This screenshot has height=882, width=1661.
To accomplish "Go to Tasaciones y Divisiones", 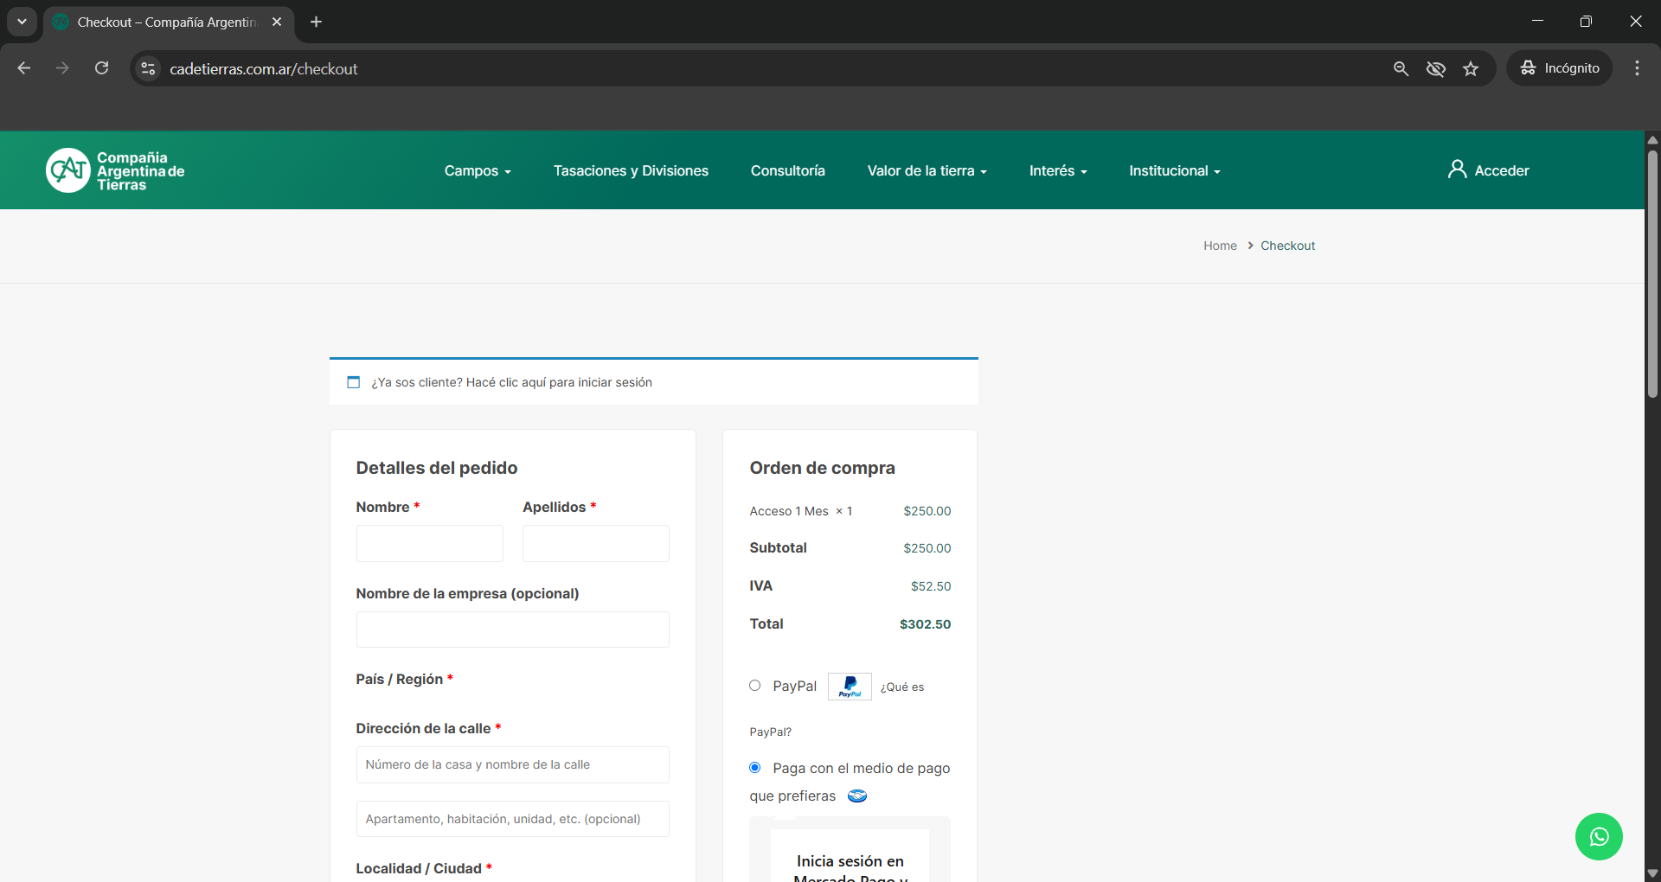I will [631, 171].
